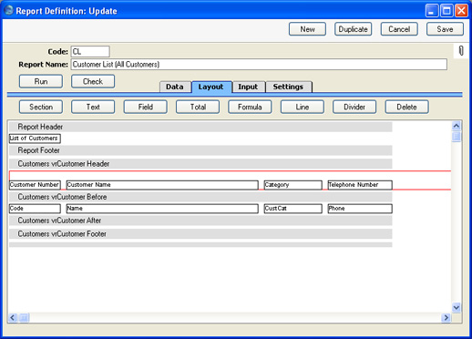Screen dimensions: 472x339
Task: Open the Input tab
Action: (248, 87)
